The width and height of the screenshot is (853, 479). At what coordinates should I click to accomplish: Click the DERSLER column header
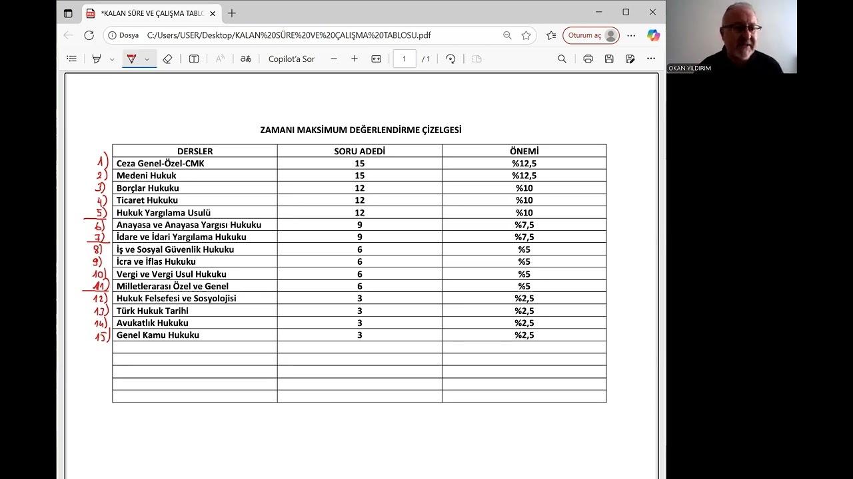pyautogui.click(x=195, y=151)
